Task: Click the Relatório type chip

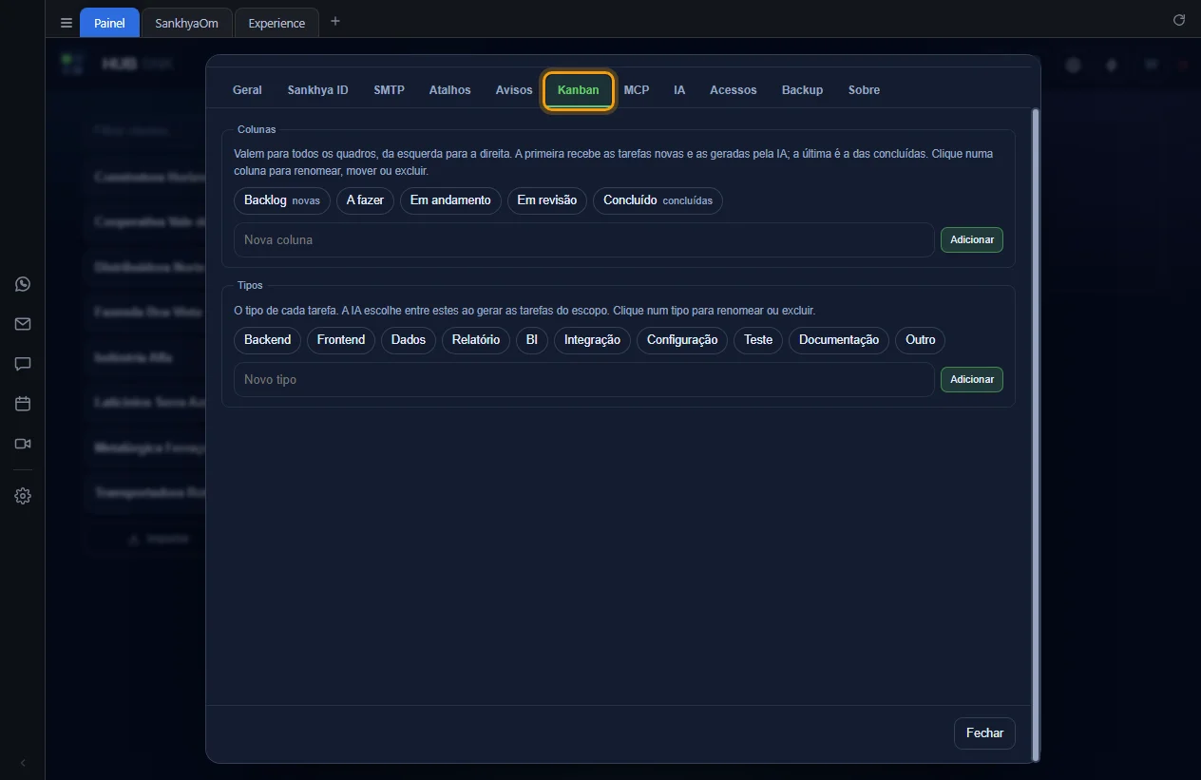Action: coord(476,340)
